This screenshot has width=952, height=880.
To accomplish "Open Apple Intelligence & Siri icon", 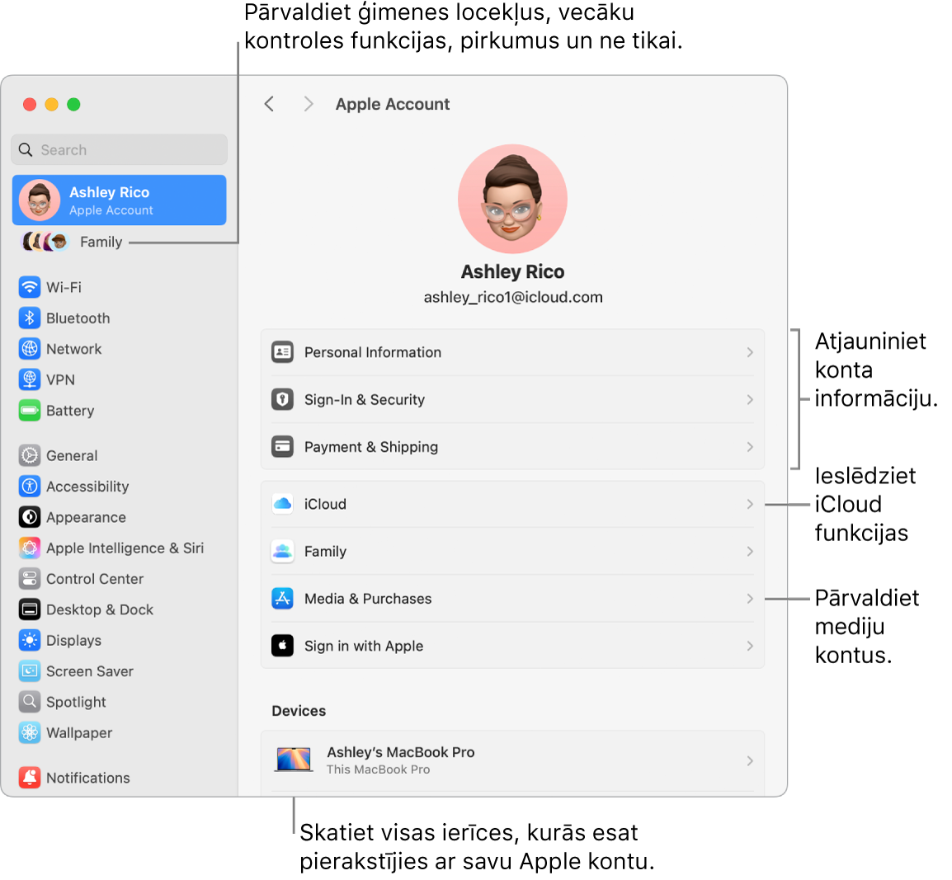I will point(29,548).
